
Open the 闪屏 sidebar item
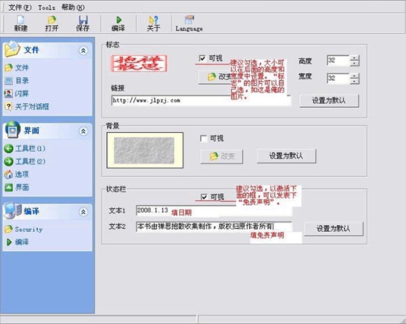pos(17,94)
